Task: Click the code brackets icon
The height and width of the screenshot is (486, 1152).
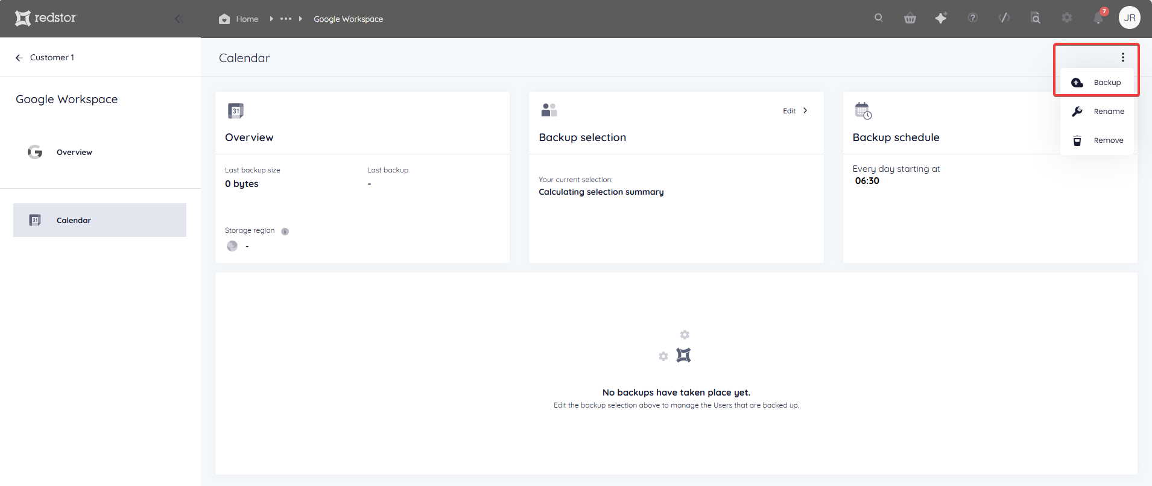Action: tap(1004, 18)
